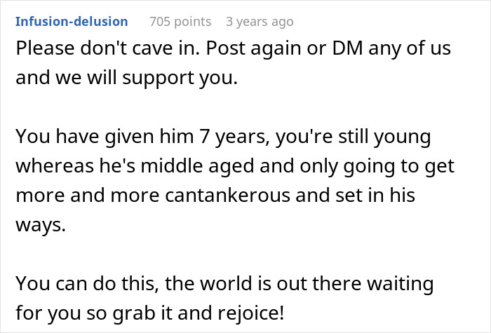Image resolution: width=491 pixels, height=333 pixels.
Task: Open the Infusion-delusion user profile
Action: [72, 22]
